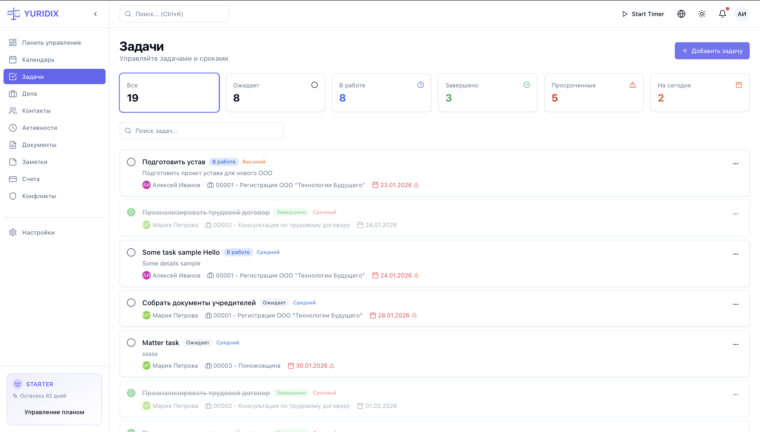Mark task Подготовить устав as complete
760x432 pixels.
[x=131, y=162]
